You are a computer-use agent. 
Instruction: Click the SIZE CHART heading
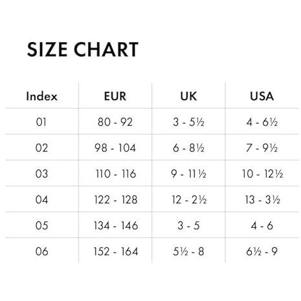coord(83,49)
